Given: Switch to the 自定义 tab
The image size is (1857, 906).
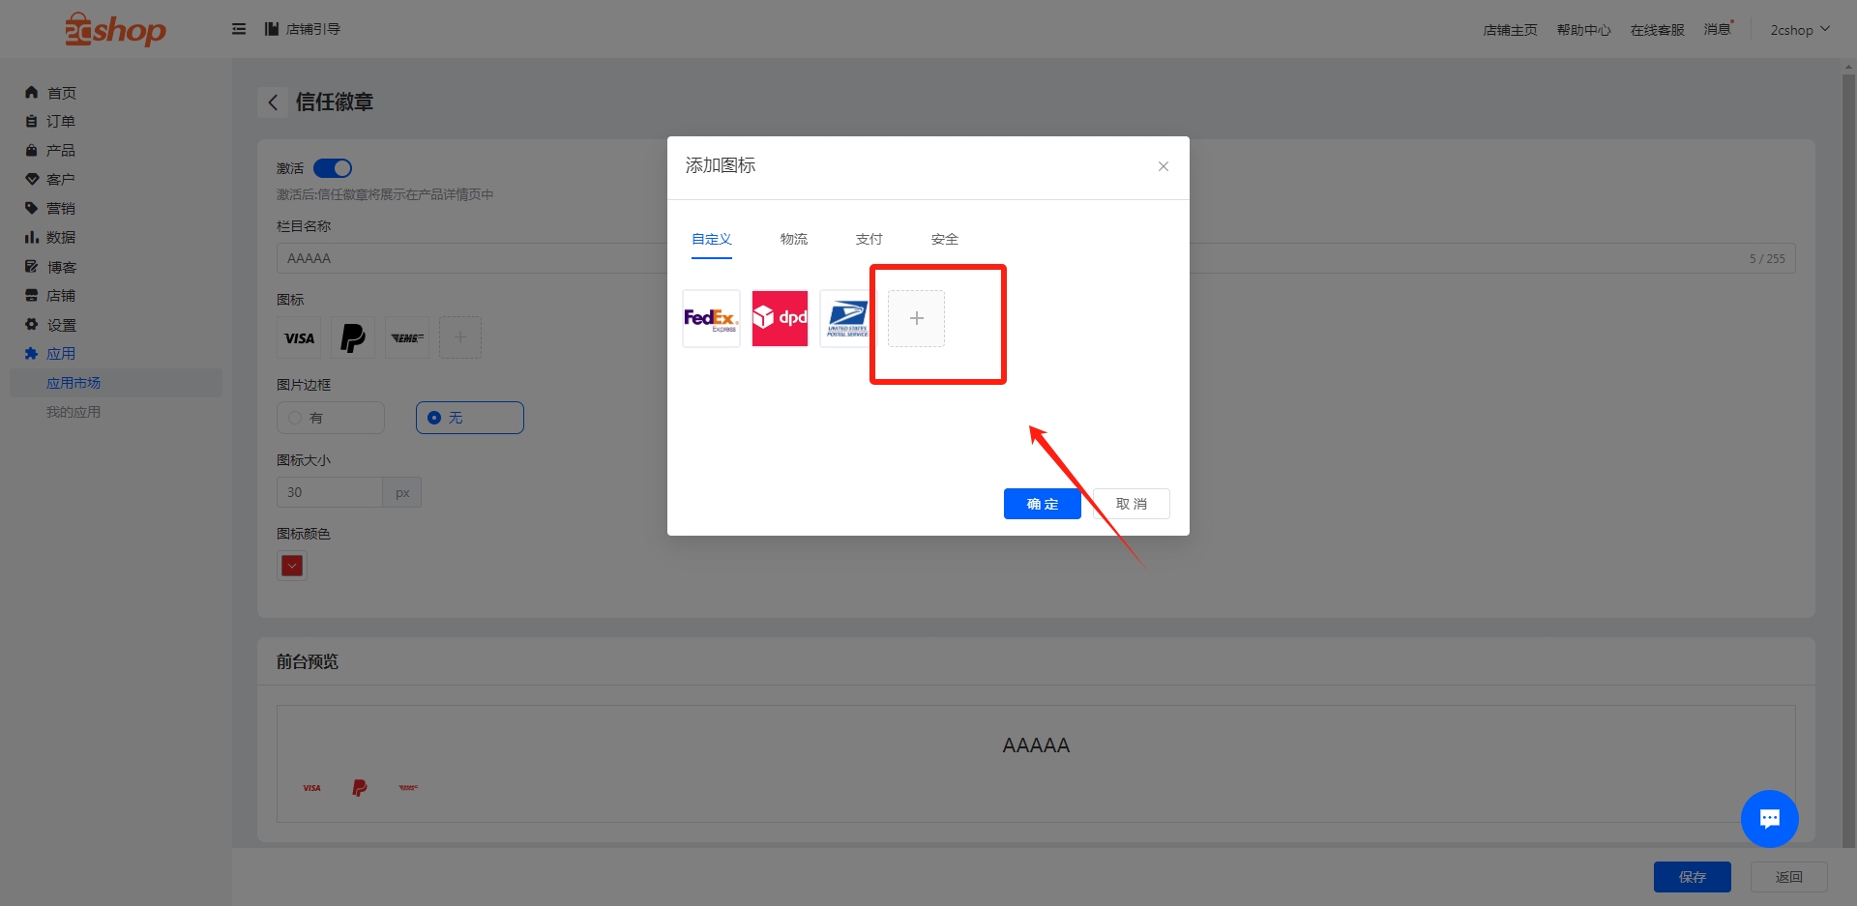Looking at the screenshot, I should pyautogui.click(x=711, y=239).
